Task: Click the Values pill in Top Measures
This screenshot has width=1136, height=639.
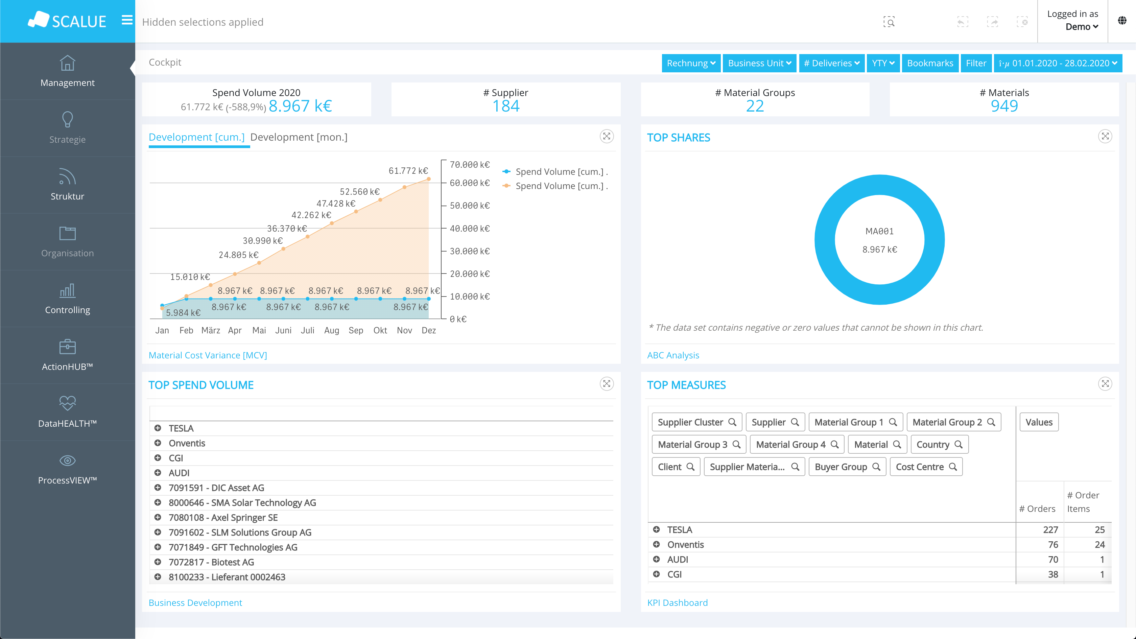Action: tap(1039, 422)
